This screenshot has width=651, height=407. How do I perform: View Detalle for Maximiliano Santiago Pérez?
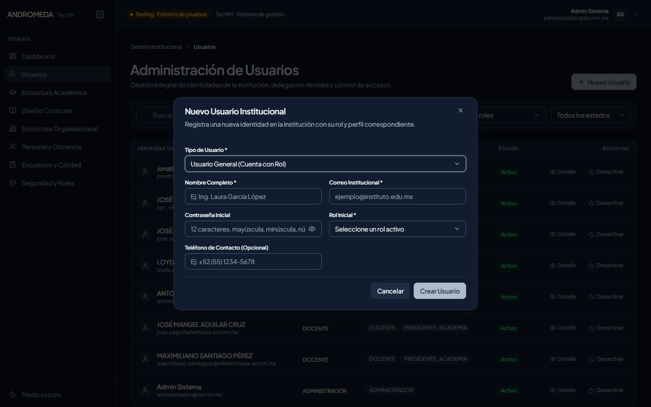point(563,359)
